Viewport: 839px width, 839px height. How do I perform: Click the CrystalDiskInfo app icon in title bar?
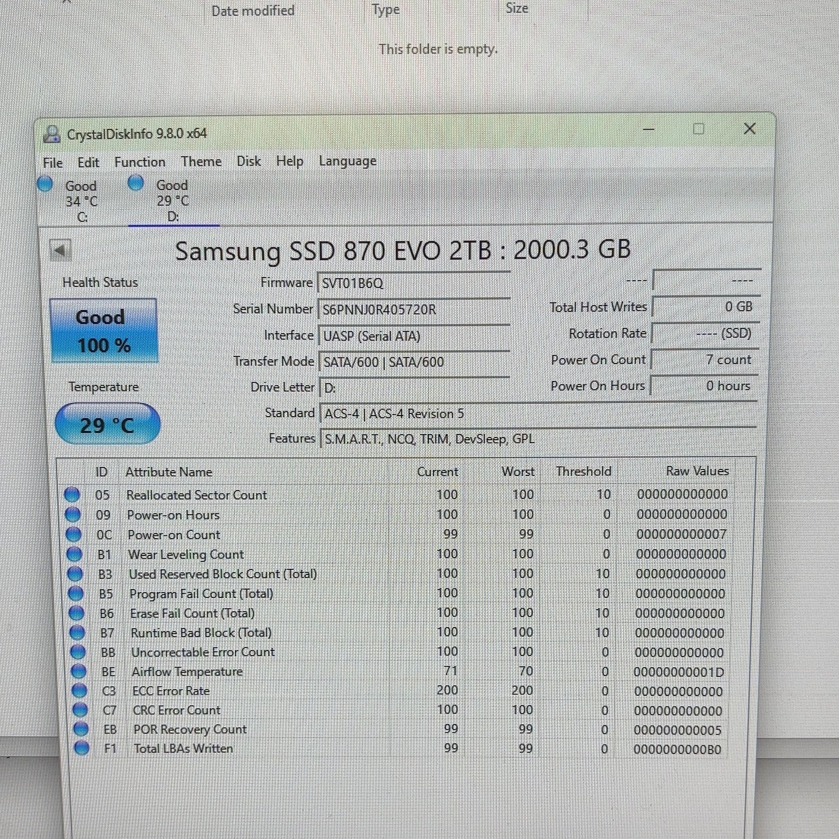click(52, 134)
